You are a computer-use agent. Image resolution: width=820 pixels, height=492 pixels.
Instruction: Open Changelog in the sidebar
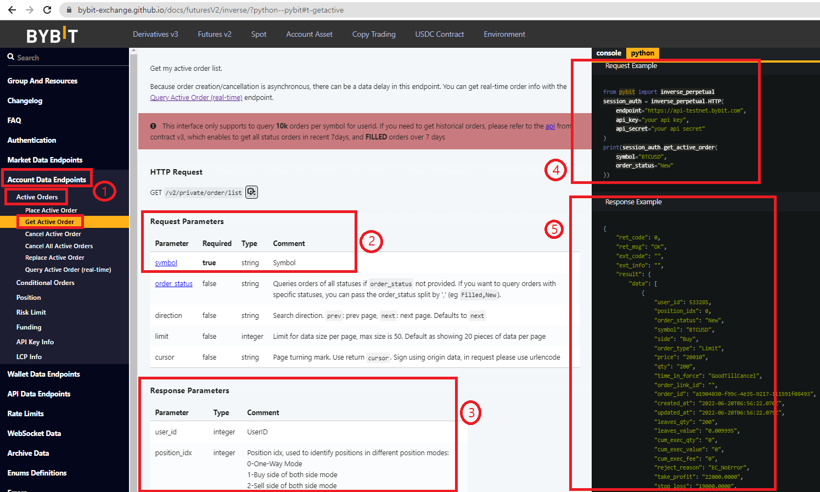click(x=25, y=100)
